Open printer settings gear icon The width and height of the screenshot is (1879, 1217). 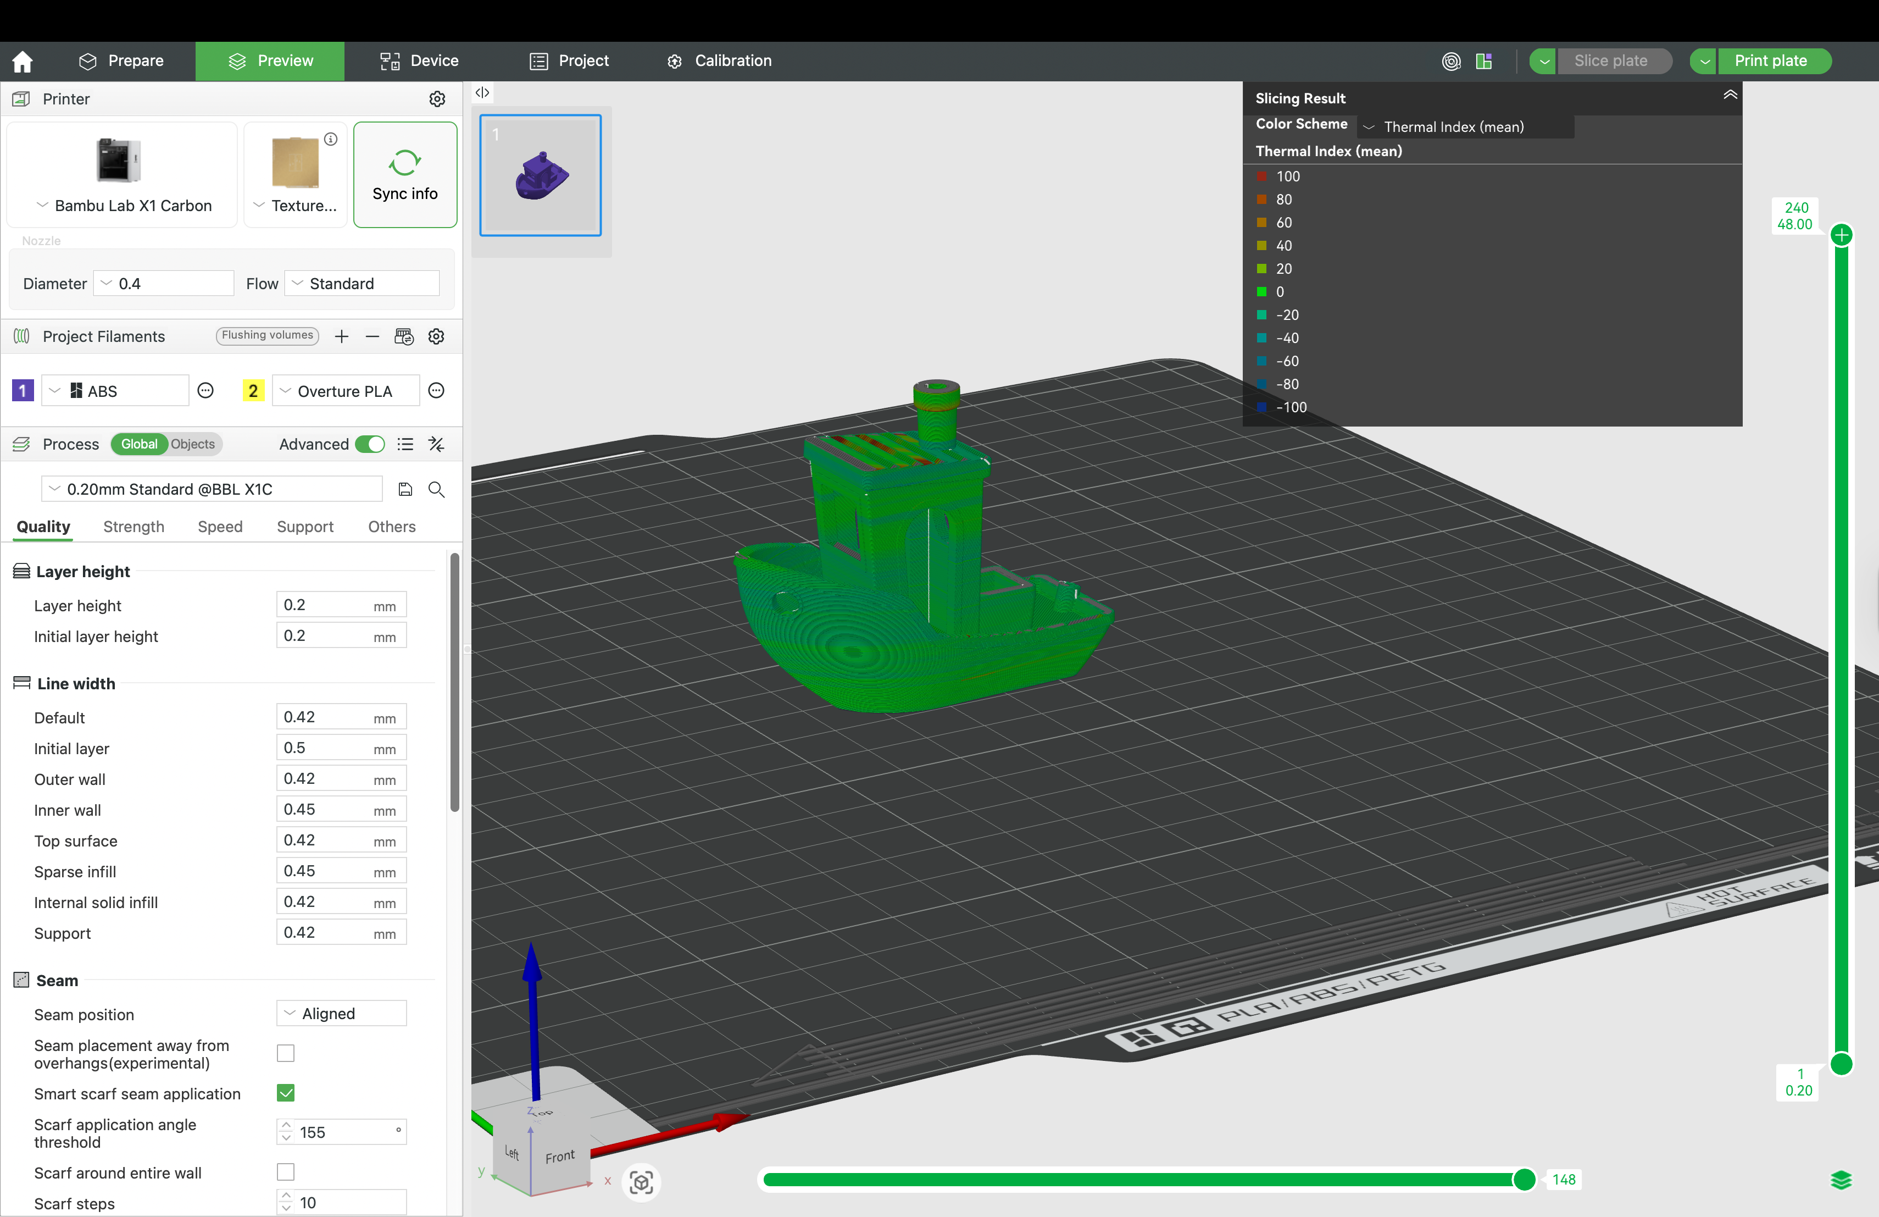point(437,99)
